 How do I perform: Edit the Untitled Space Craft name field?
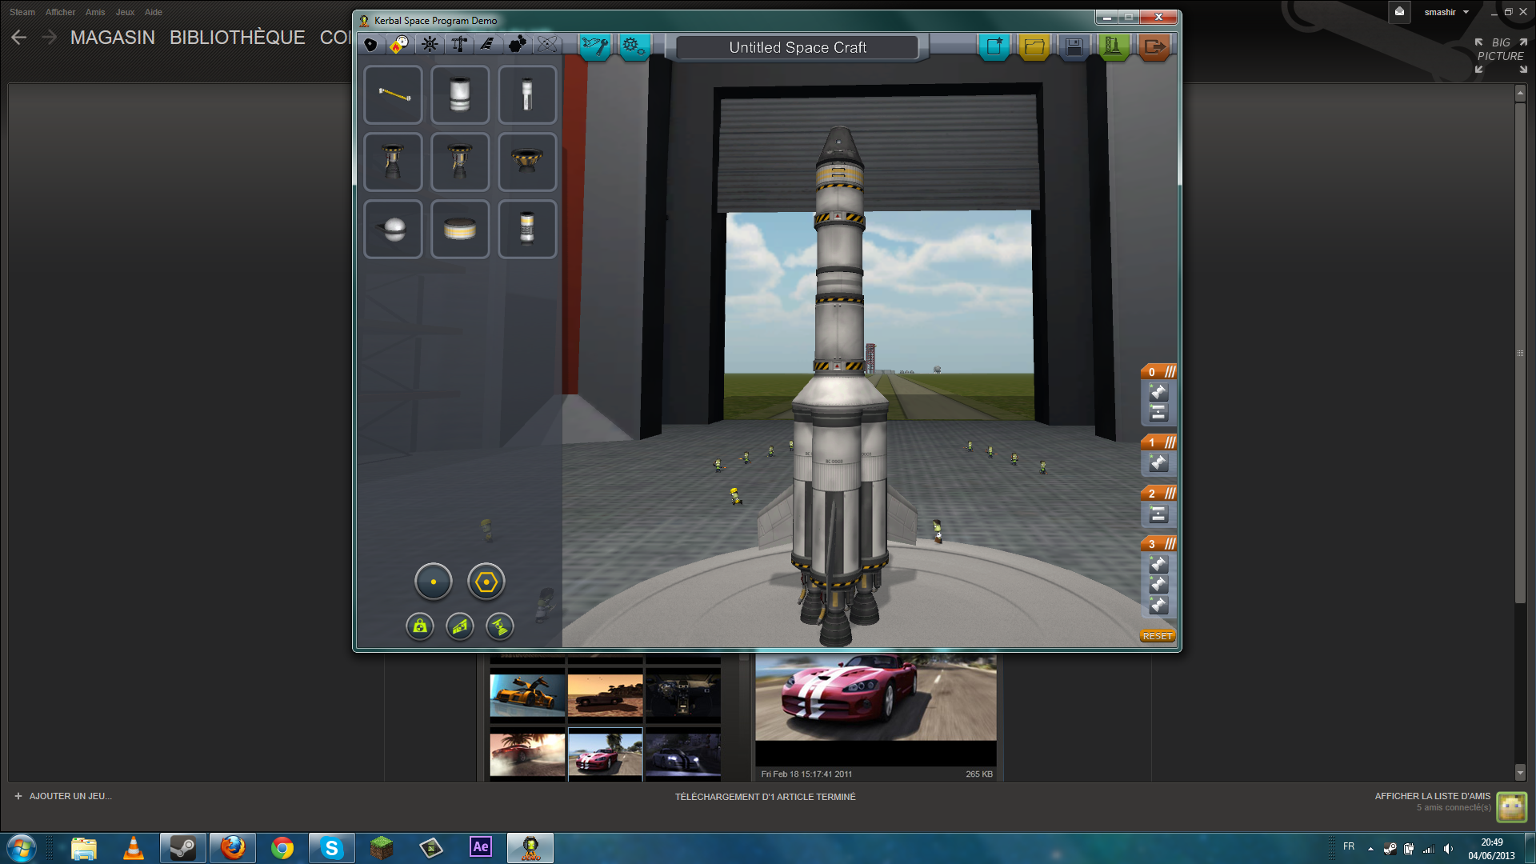(x=798, y=47)
